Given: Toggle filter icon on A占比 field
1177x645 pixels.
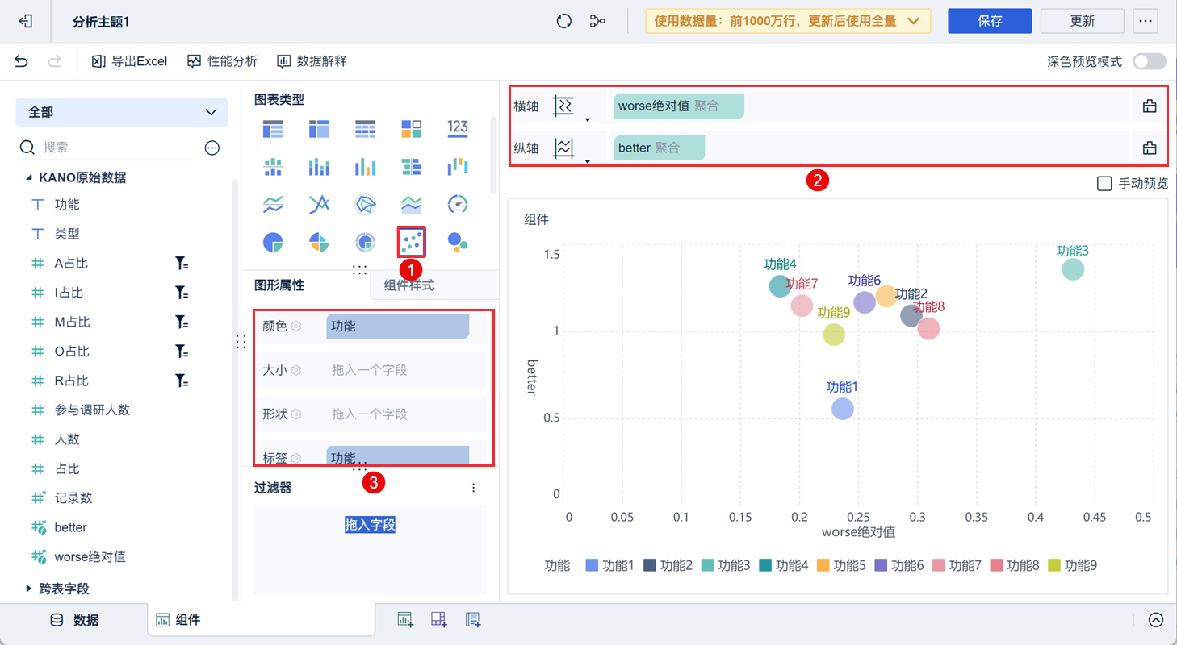Looking at the screenshot, I should click(182, 264).
